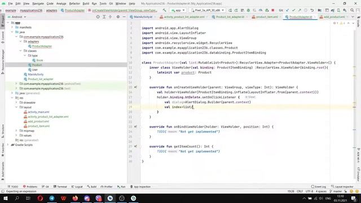Click the Debug app bug icon

pyautogui.click(x=248, y=10)
